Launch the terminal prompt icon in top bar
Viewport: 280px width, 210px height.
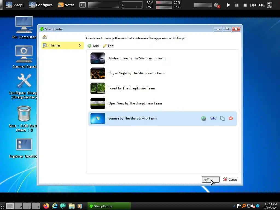(x=83, y=5)
